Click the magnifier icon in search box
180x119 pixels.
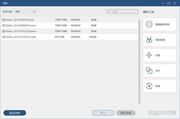point(109,11)
